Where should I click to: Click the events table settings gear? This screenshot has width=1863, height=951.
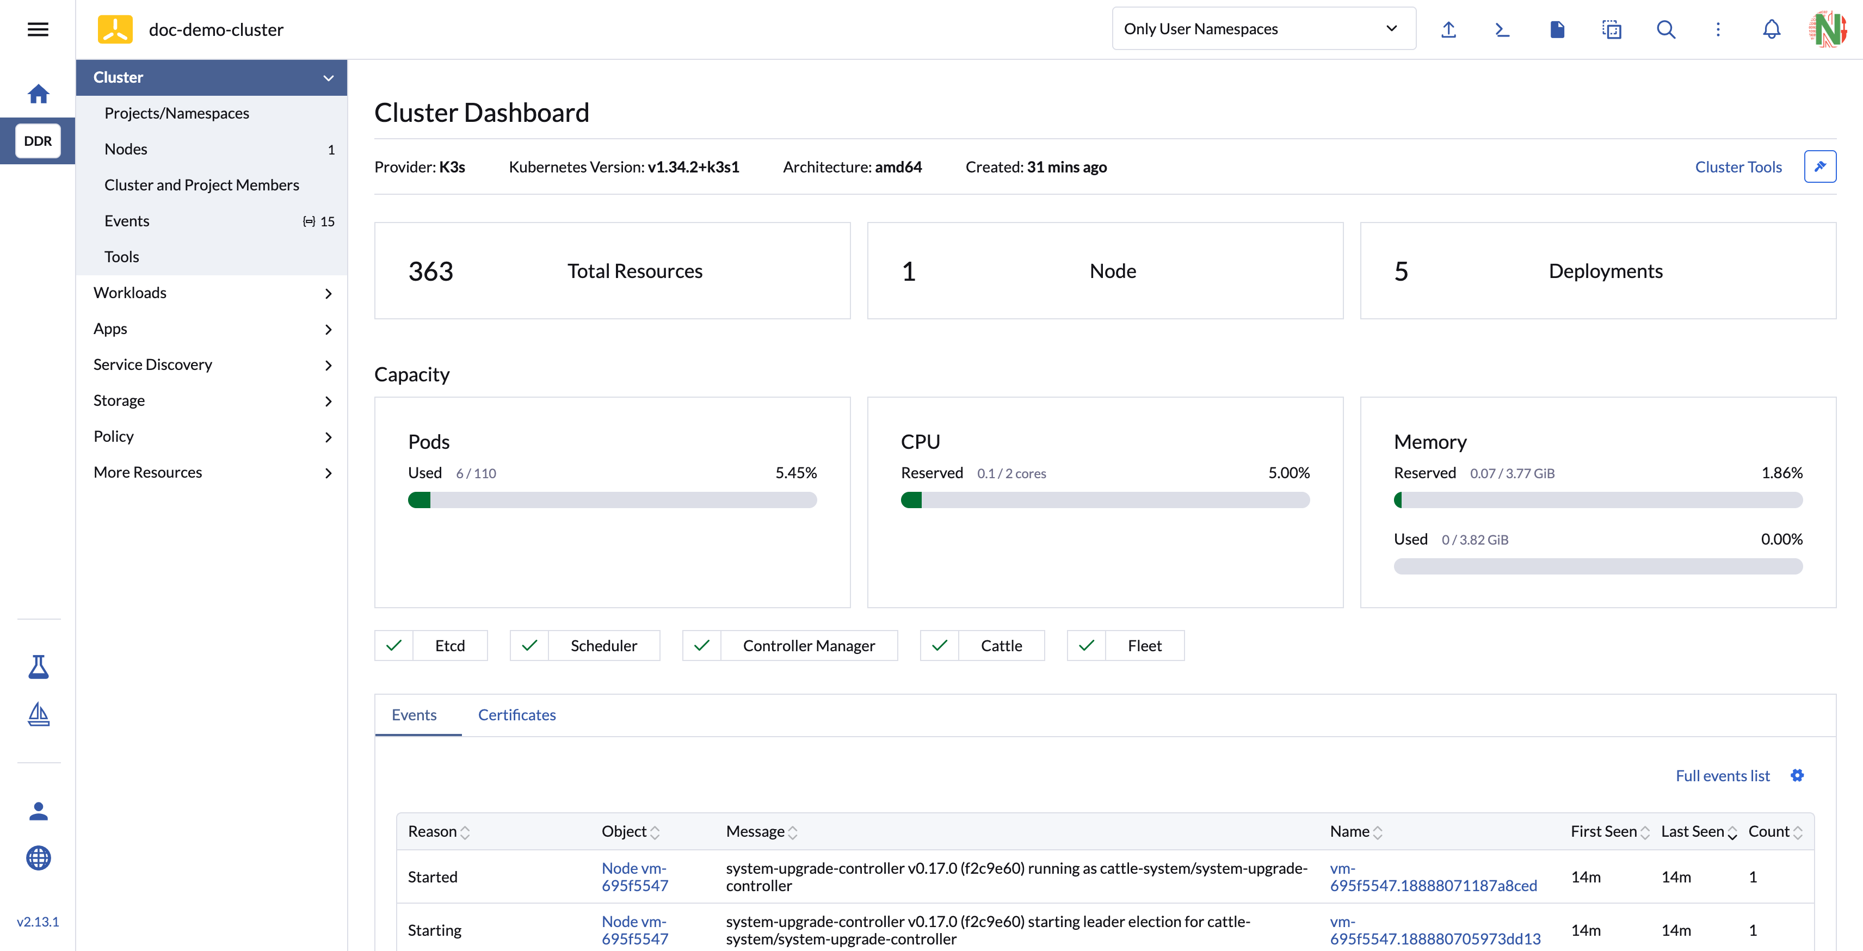[1797, 776]
